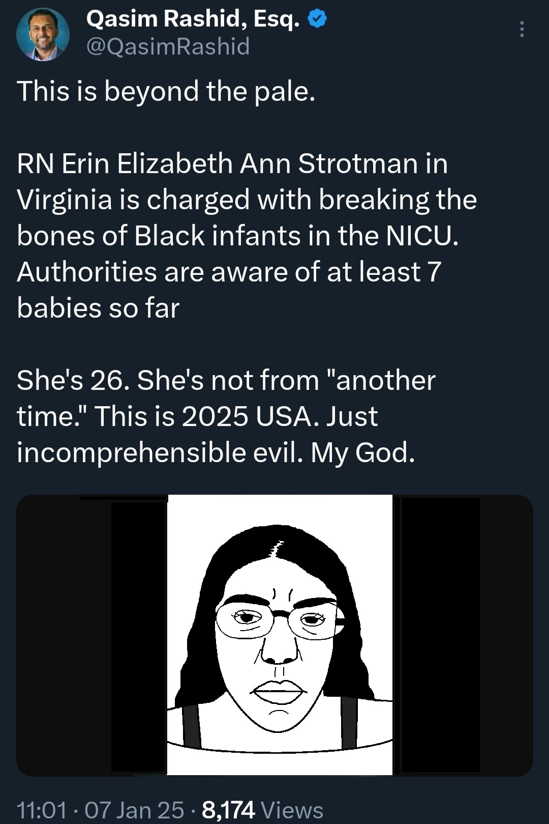Open the 8,174 view count
Screen dimensions: 549x824
point(228,810)
